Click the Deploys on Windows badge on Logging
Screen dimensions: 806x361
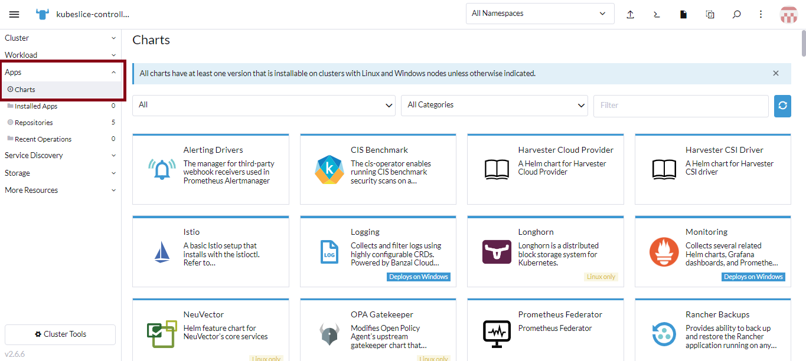click(419, 277)
